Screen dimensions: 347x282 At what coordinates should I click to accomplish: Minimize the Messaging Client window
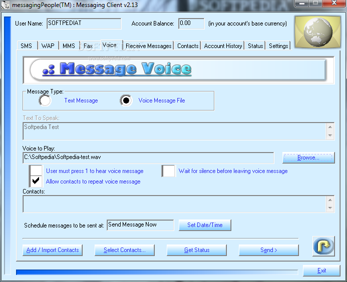click(x=302, y=3)
